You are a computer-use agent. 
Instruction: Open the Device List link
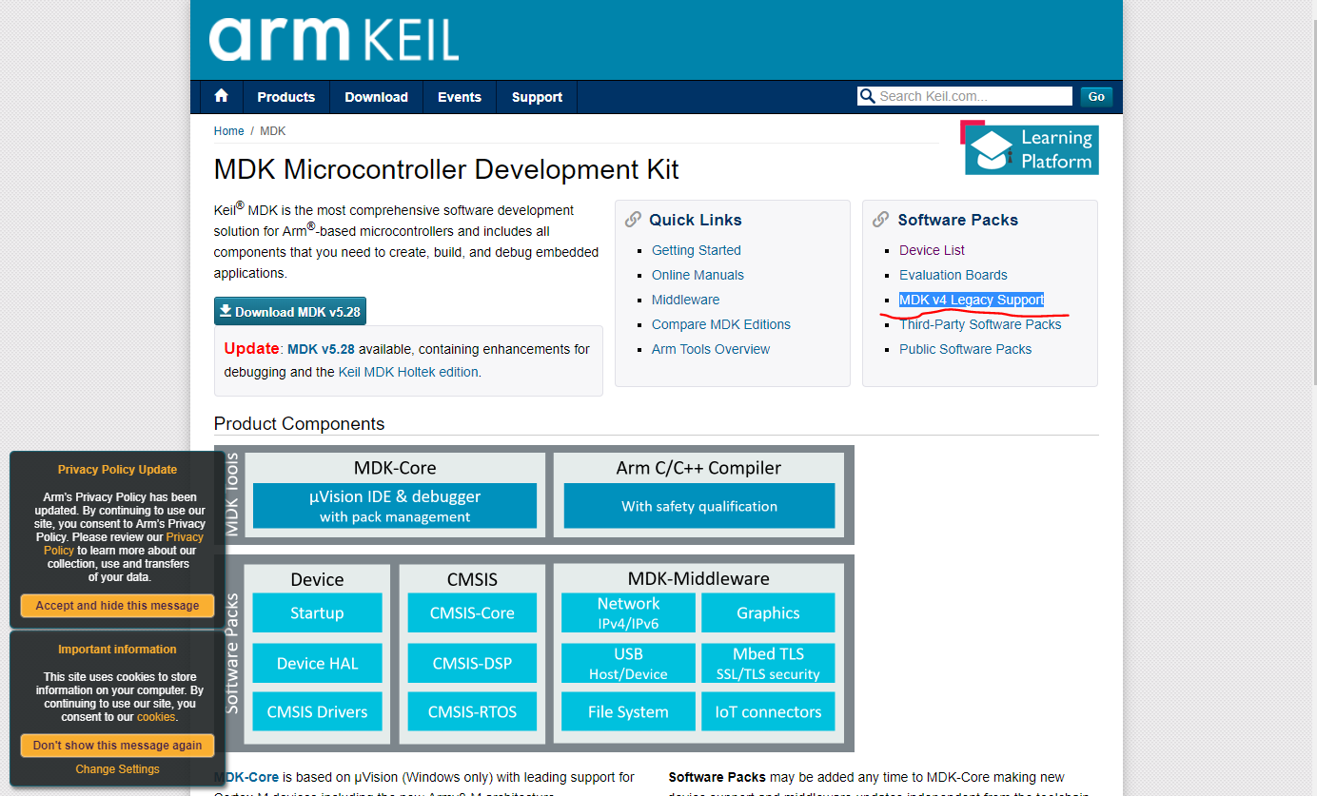[x=932, y=250]
